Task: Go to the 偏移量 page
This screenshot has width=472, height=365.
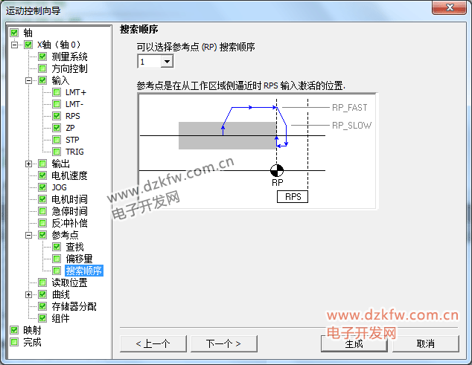Action: (x=79, y=259)
